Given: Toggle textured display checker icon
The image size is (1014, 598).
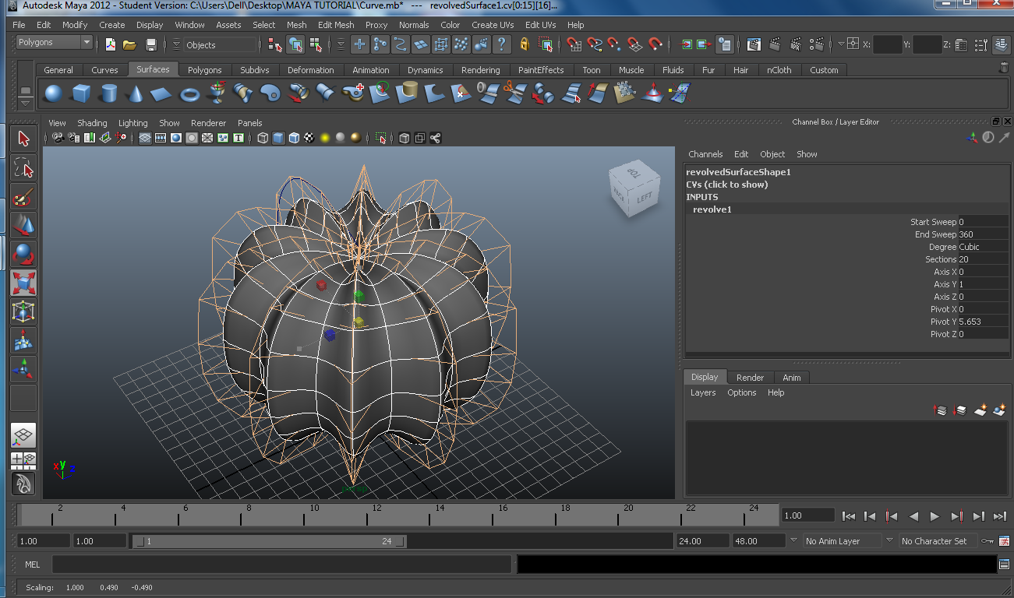Looking at the screenshot, I should point(309,138).
